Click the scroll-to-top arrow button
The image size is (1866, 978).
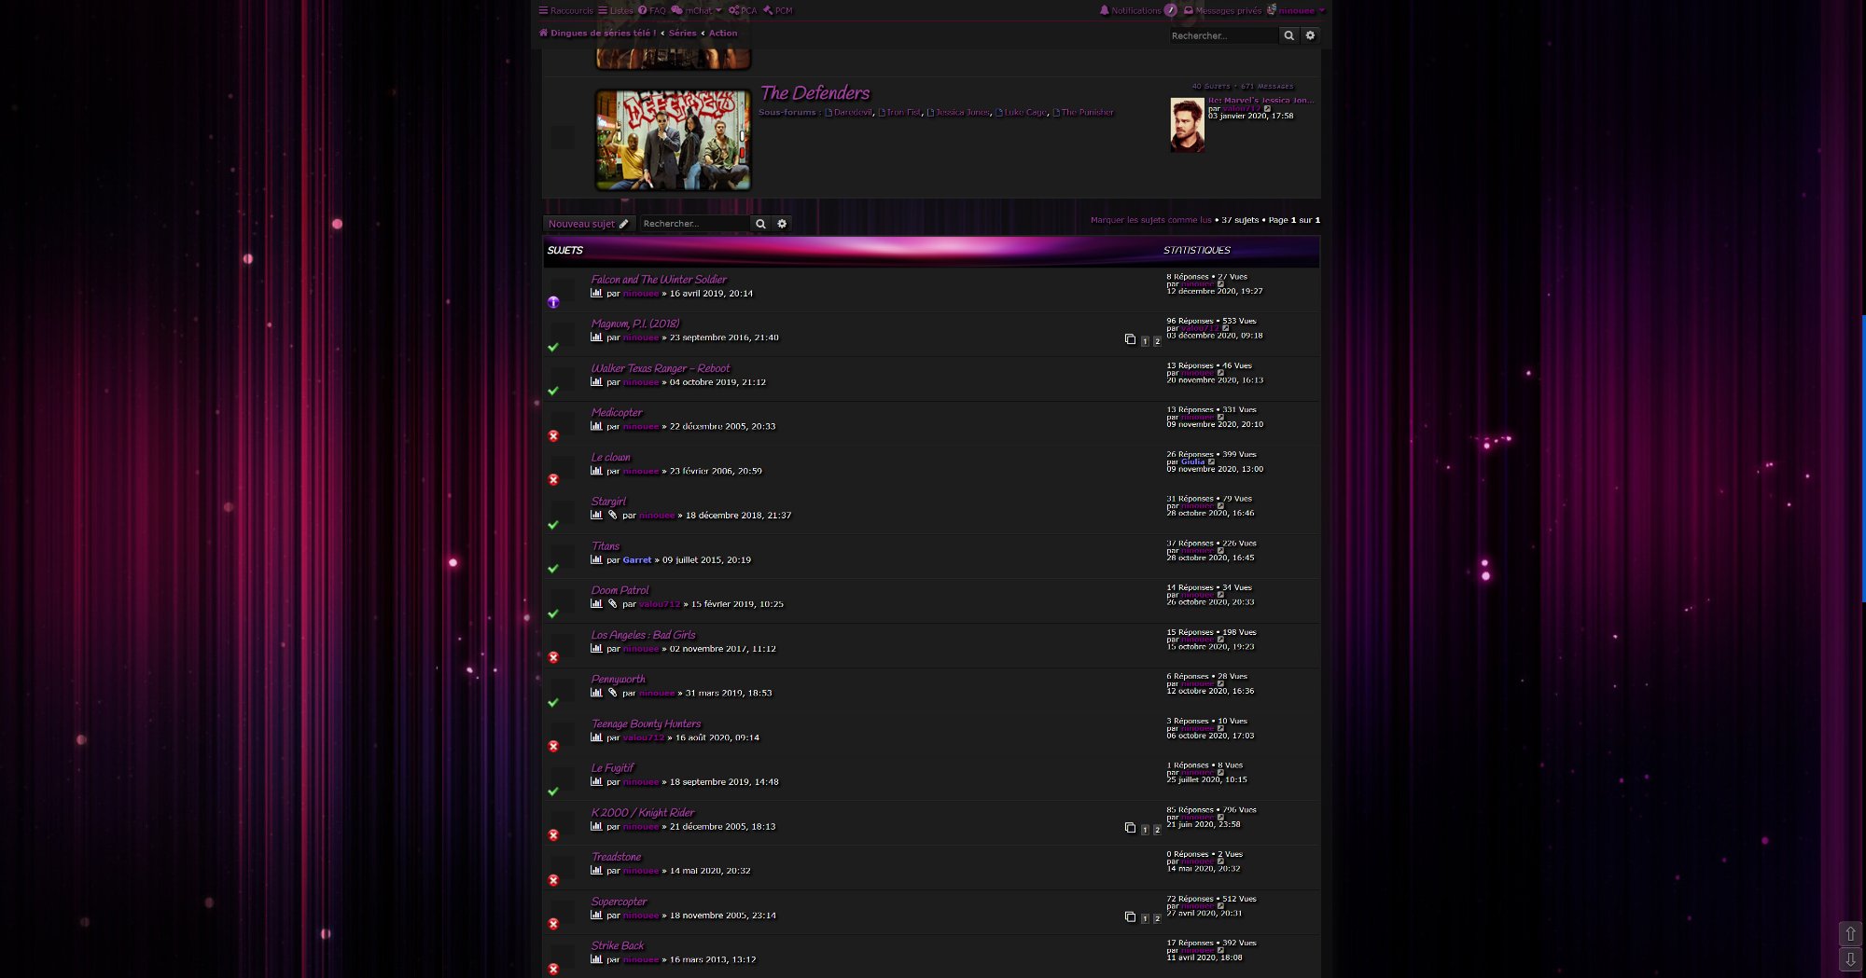tap(1849, 933)
